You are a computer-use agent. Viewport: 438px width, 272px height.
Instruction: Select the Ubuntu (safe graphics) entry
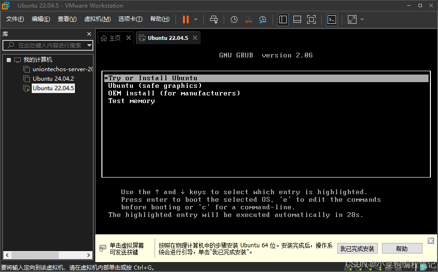pos(155,85)
